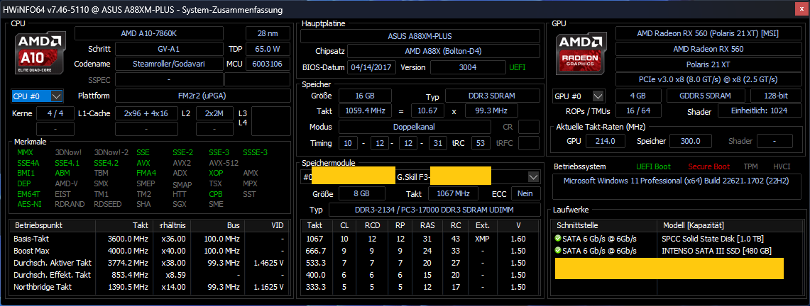Click the VID column header
This screenshot has width=810, height=306.
click(x=268, y=226)
